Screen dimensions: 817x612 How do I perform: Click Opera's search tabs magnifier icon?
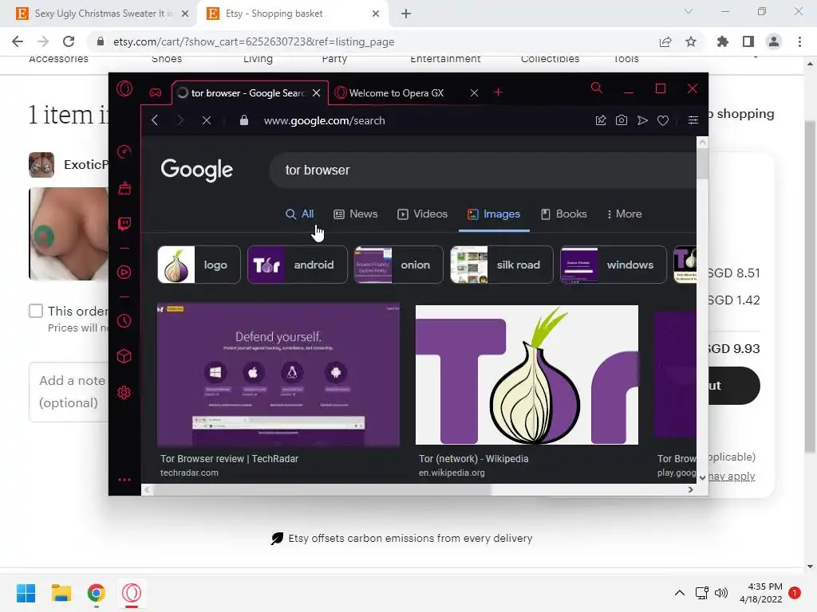597,88
